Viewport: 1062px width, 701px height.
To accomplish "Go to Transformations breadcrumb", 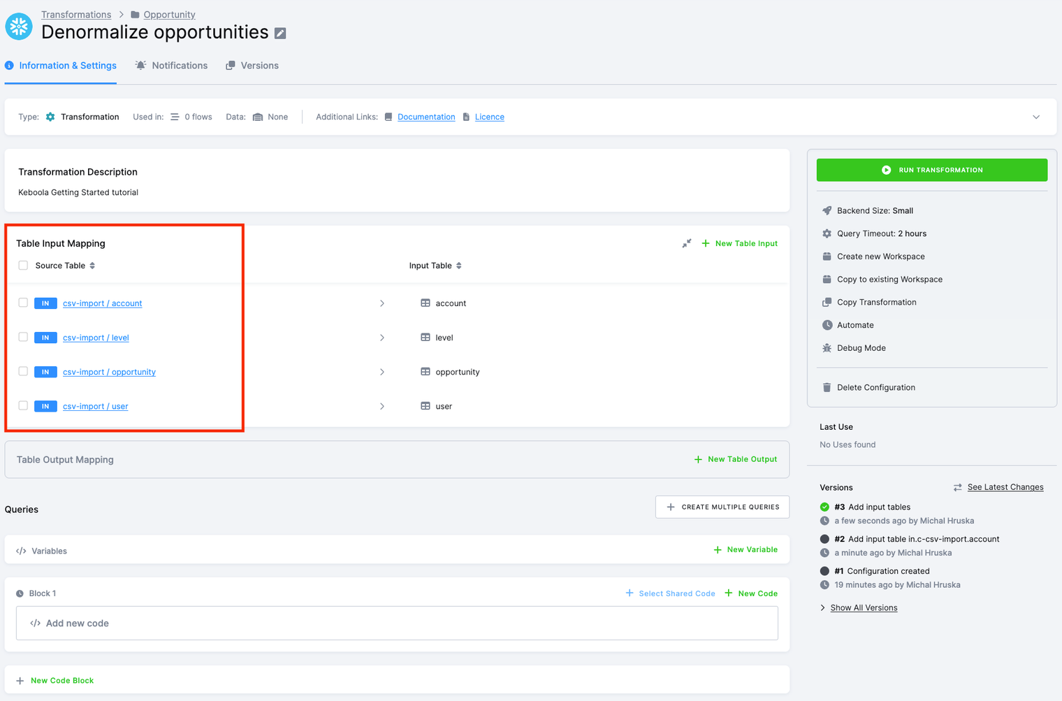I will coord(76,15).
